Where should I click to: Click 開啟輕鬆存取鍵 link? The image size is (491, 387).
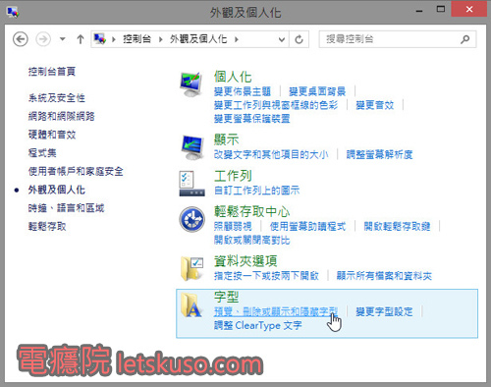[397, 226]
